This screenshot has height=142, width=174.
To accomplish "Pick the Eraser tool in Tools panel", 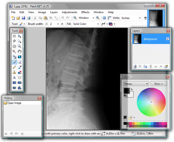I will pyautogui.click(x=20, y=62).
